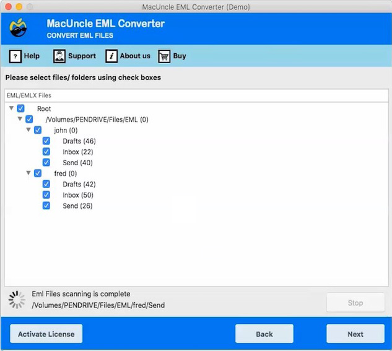The image size is (392, 351).
Task: Minimize the window with the yellow button
Action: point(19,7)
